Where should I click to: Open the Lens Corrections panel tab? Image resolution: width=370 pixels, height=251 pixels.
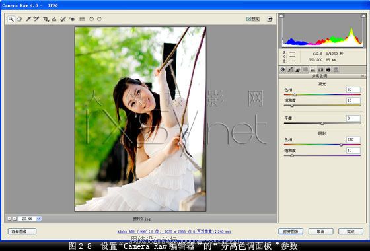pyautogui.click(x=320, y=69)
